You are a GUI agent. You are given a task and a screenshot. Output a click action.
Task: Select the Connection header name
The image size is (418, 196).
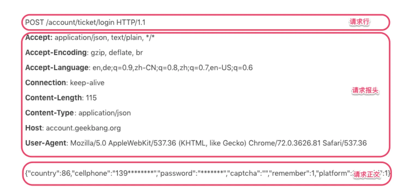pos(46,83)
